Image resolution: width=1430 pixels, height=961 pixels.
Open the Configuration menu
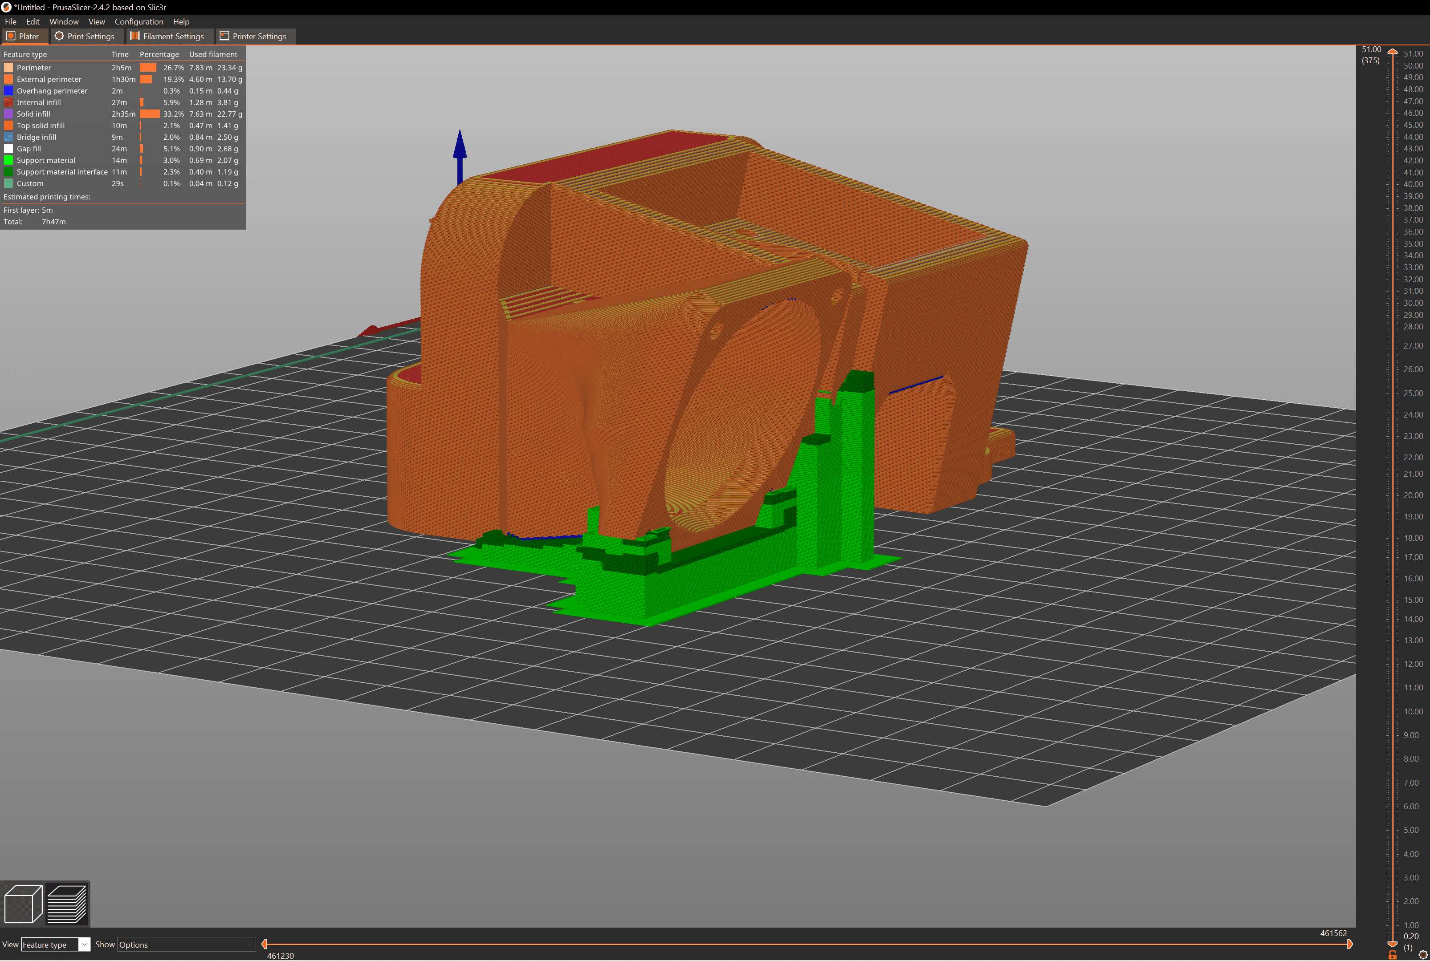(139, 21)
